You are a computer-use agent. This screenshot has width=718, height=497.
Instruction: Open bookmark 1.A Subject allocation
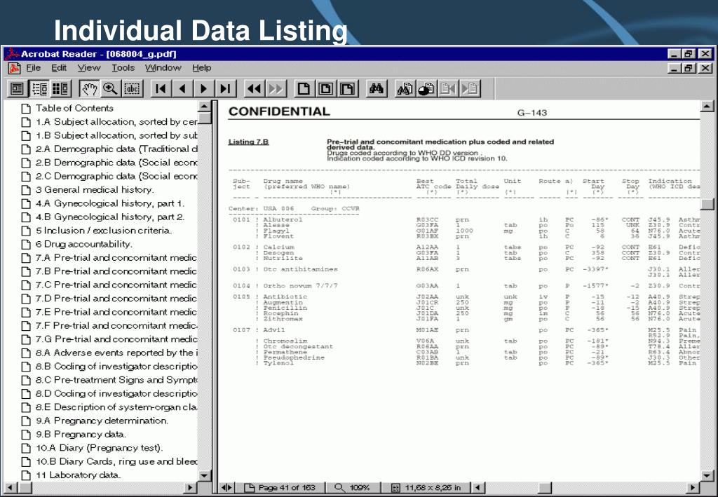pyautogui.click(x=116, y=122)
